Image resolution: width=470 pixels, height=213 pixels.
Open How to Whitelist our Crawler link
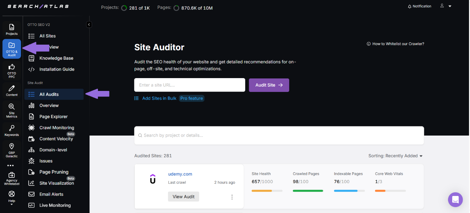(x=395, y=44)
